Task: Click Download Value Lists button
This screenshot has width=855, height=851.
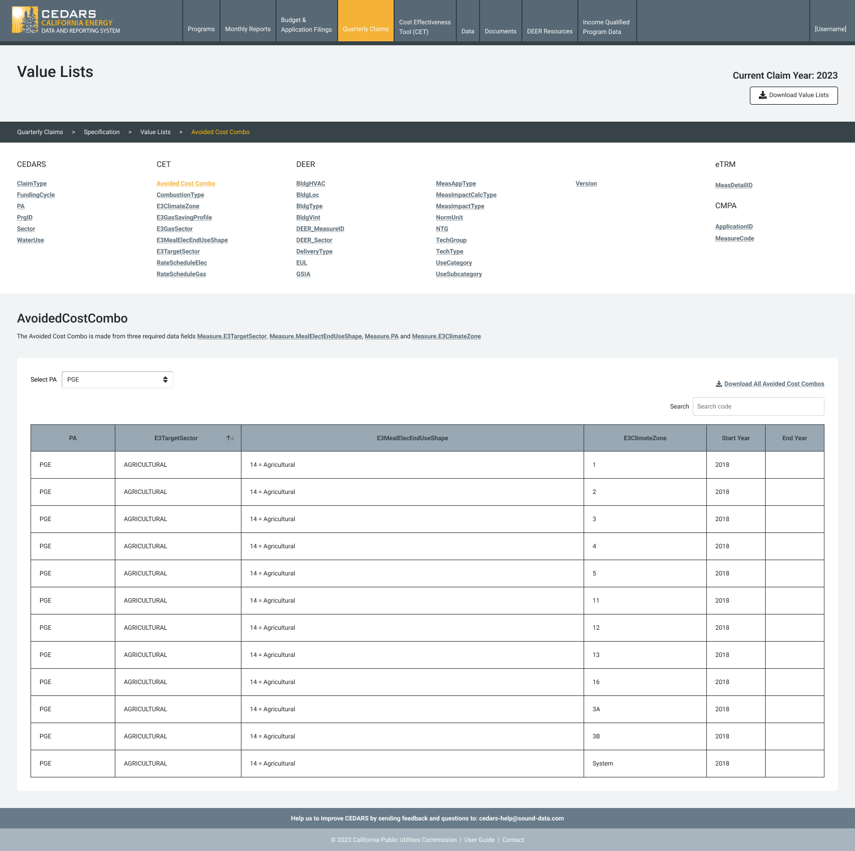Action: point(793,95)
